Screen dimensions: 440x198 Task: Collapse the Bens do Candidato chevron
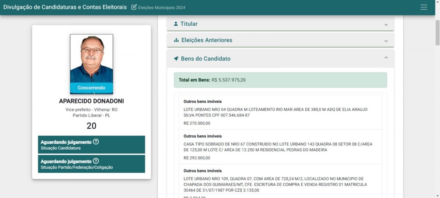[x=386, y=58]
